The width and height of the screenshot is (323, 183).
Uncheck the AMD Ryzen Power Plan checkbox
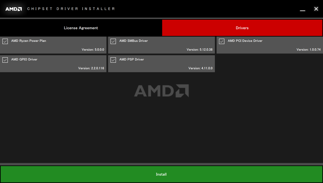pyautogui.click(x=5, y=41)
